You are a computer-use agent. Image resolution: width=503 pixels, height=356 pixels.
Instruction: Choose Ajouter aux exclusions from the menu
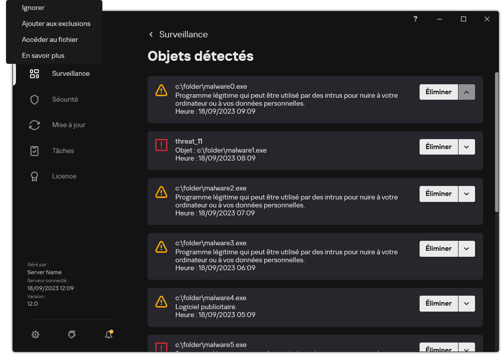coord(56,23)
